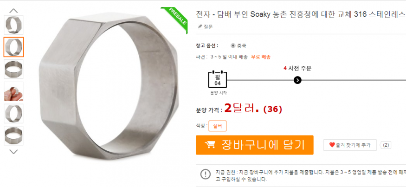
Task: Choose the 실버 color option
Action: [x=218, y=126]
